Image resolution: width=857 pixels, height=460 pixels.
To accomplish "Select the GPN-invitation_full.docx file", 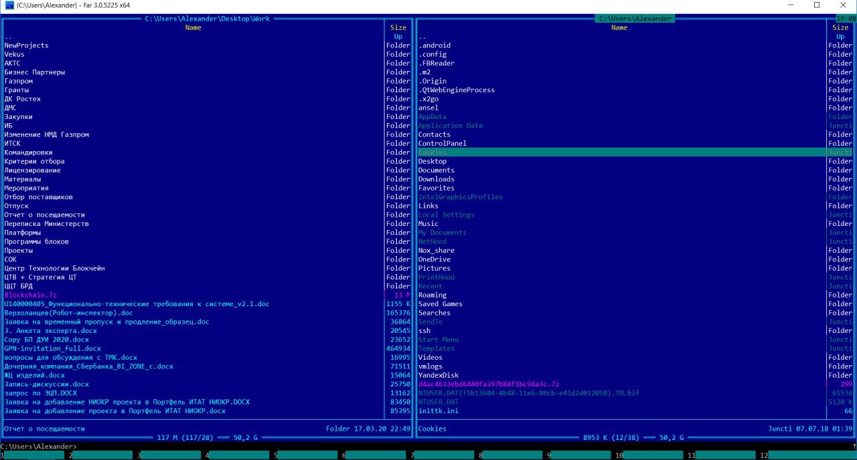I will pos(53,348).
